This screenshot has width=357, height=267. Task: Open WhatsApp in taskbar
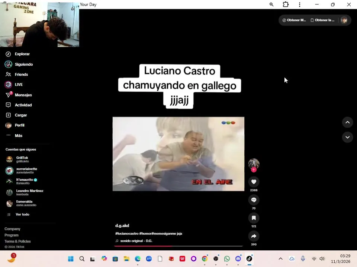227,258
